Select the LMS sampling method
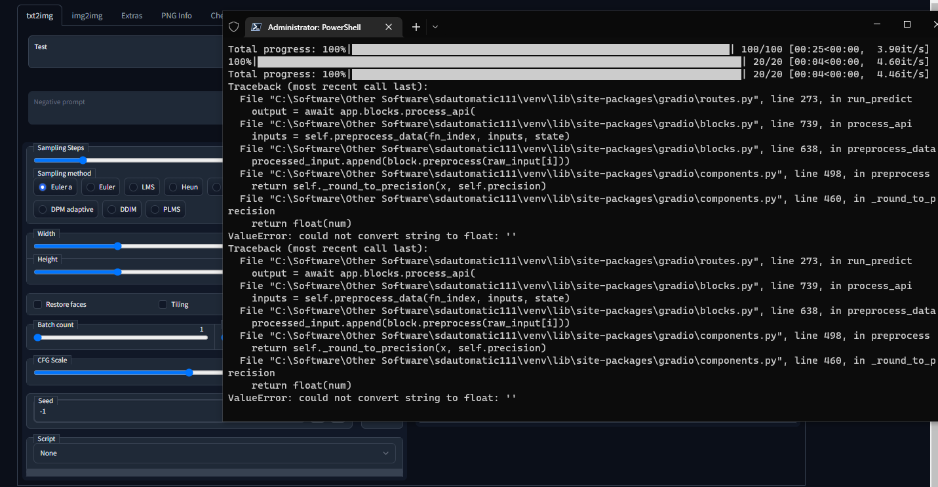 (142, 187)
